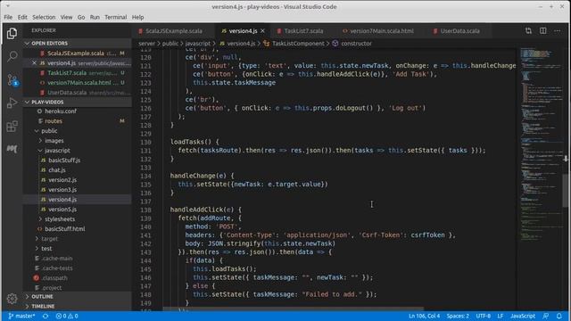Image resolution: width=571 pixels, height=321 pixels.
Task: Open the Metals extension view
Action: (12, 149)
